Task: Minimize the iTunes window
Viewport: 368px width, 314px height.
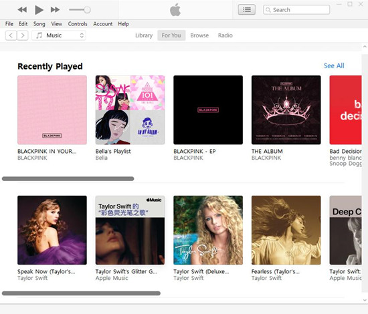Action: tap(339, 4)
